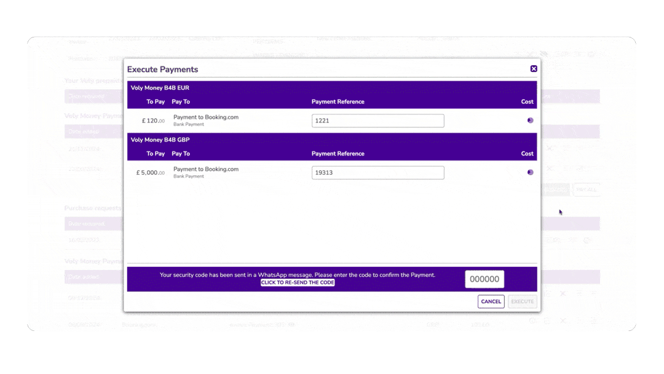Image resolution: width=664 pixels, height=374 pixels.
Task: Click the Execute button
Action: coord(522,301)
